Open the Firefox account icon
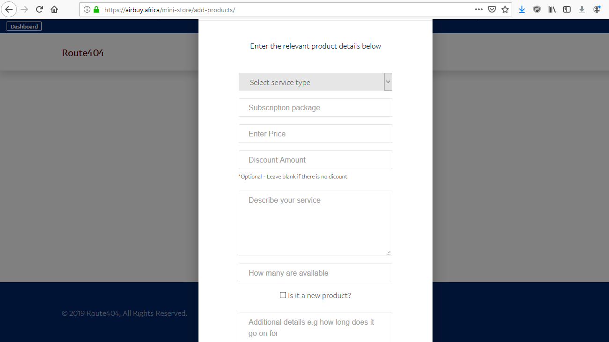The height and width of the screenshot is (342, 609). tap(597, 9)
